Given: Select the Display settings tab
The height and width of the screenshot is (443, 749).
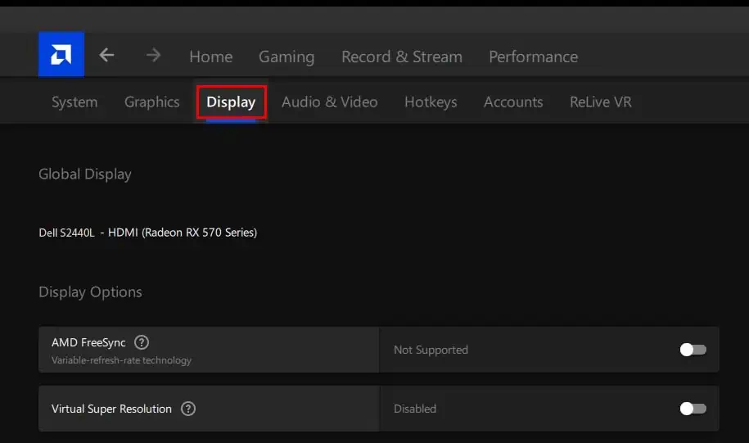Looking at the screenshot, I should pyautogui.click(x=231, y=102).
